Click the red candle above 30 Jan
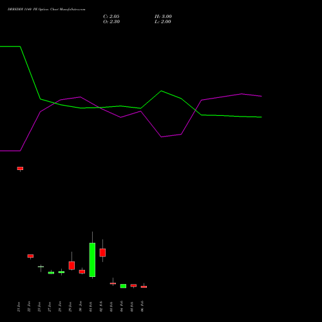 (x=82, y=272)
